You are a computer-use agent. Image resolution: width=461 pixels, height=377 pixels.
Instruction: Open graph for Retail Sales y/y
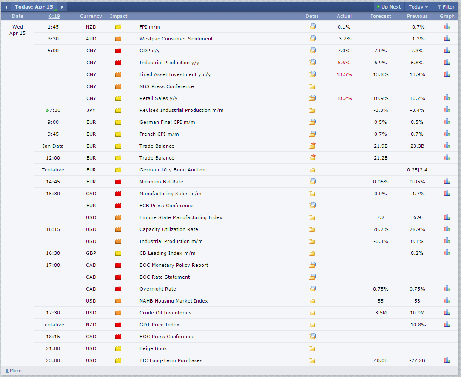click(x=447, y=97)
